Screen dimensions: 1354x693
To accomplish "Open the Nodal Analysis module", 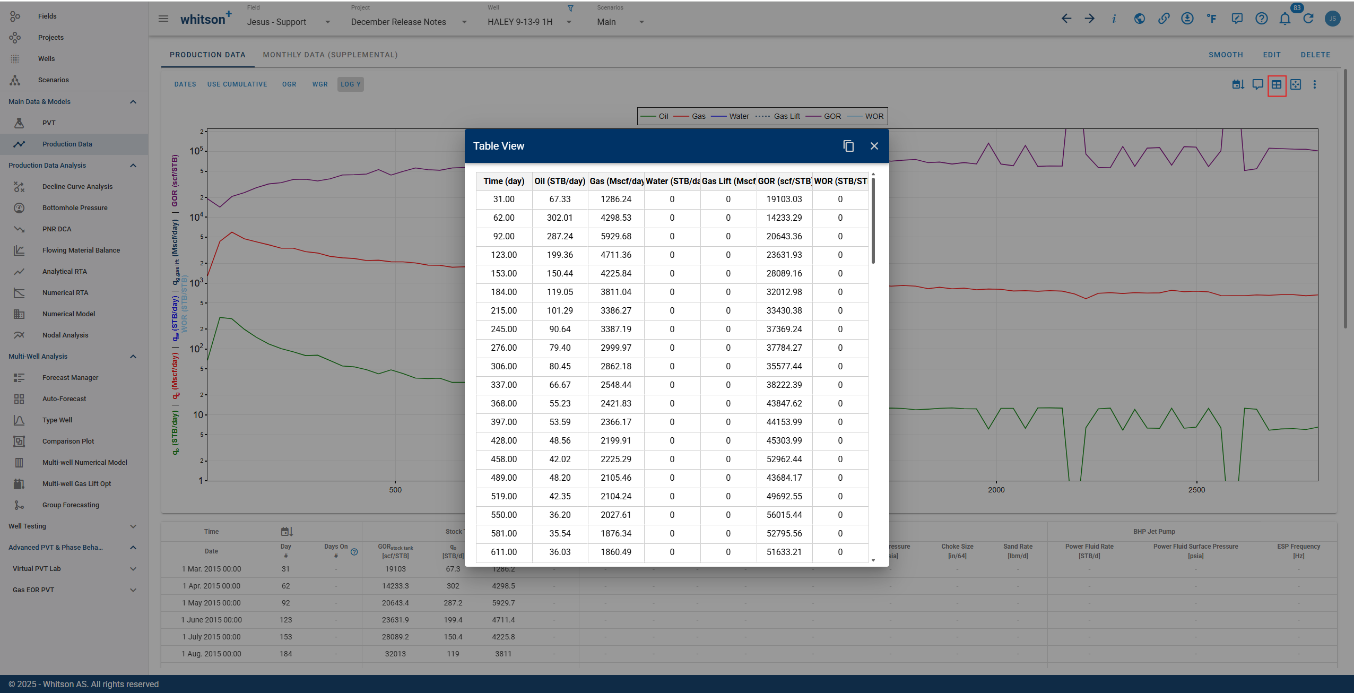I will tap(65, 335).
